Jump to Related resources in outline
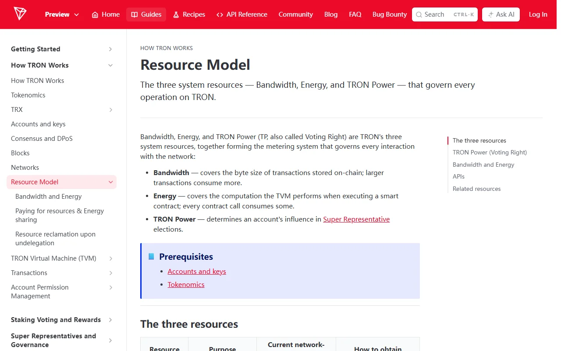 pyautogui.click(x=476, y=189)
